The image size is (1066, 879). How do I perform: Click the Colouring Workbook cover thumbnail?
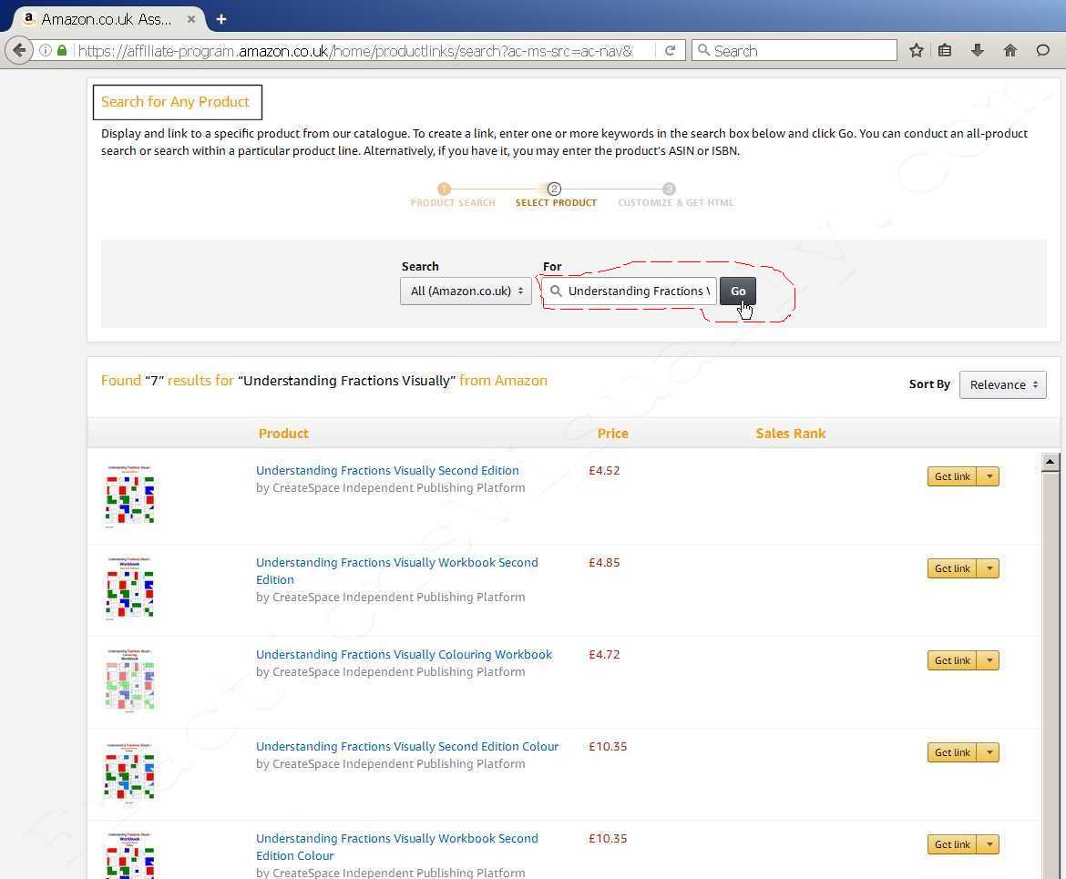click(x=130, y=680)
